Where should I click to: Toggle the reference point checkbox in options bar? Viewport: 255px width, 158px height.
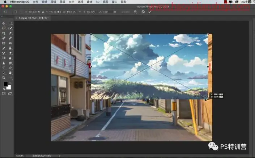(x=15, y=12)
